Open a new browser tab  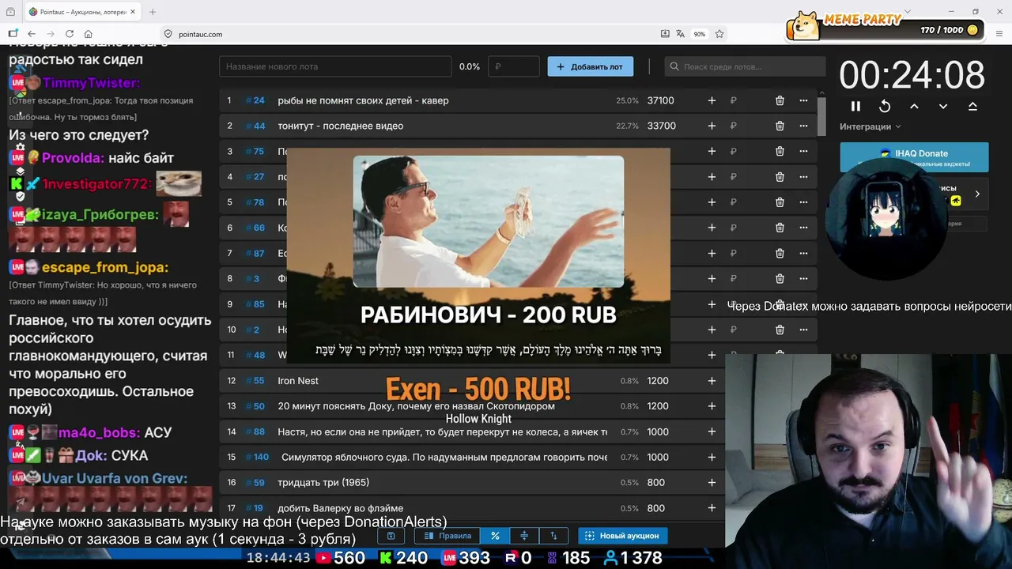tap(153, 12)
